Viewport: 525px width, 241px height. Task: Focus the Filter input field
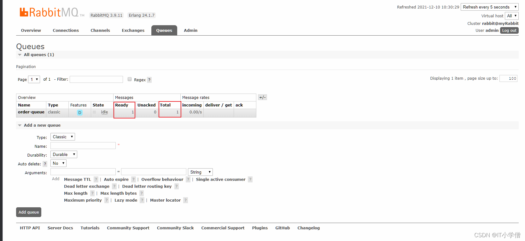96,79
